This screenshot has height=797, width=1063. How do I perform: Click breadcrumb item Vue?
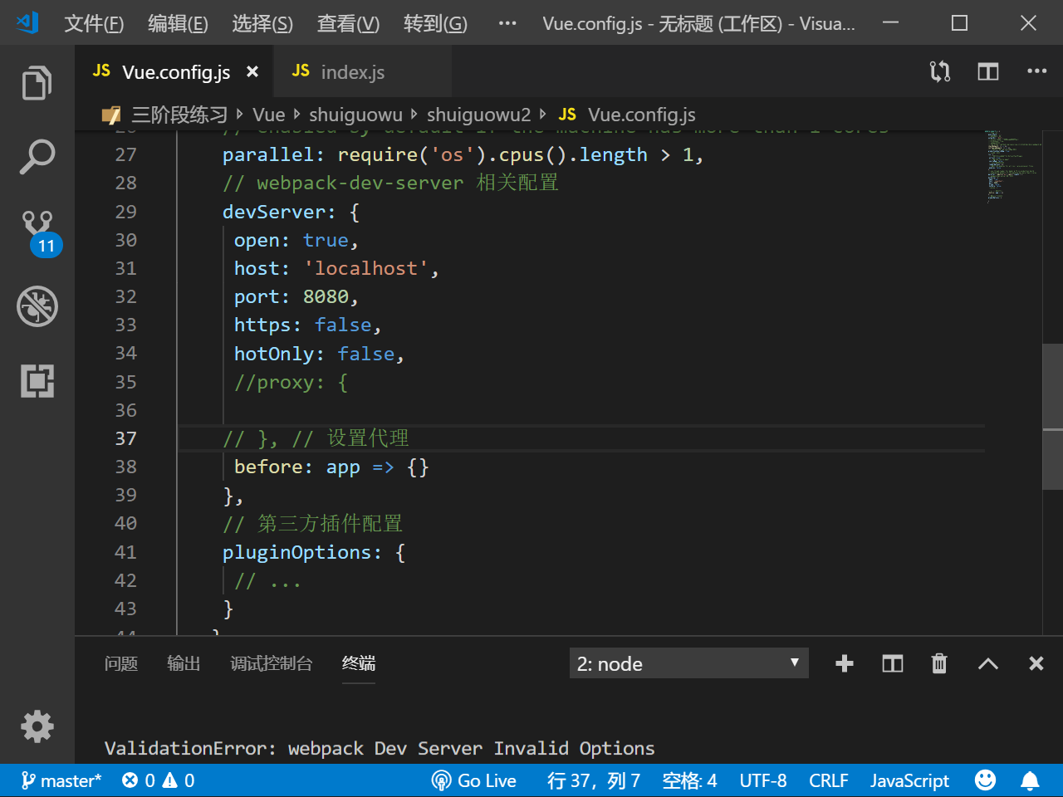(x=269, y=115)
